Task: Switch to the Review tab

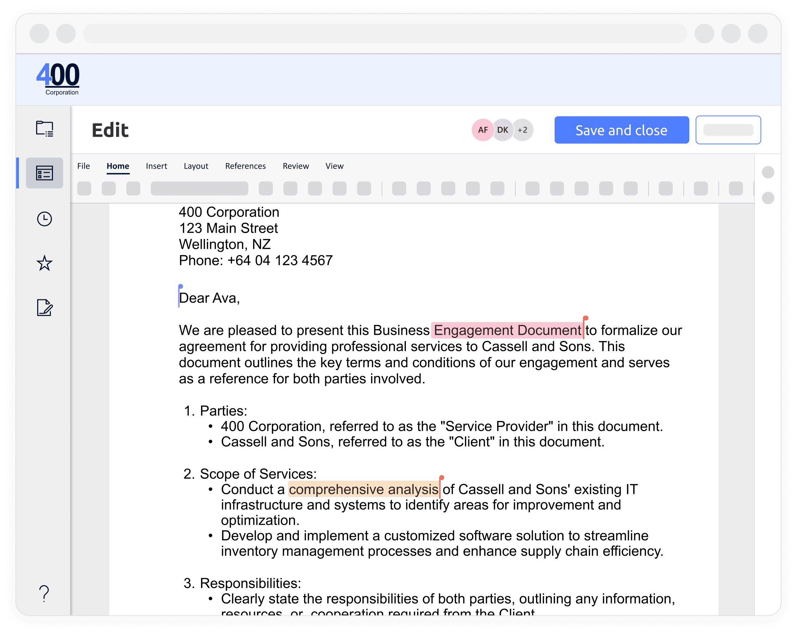Action: pos(296,166)
